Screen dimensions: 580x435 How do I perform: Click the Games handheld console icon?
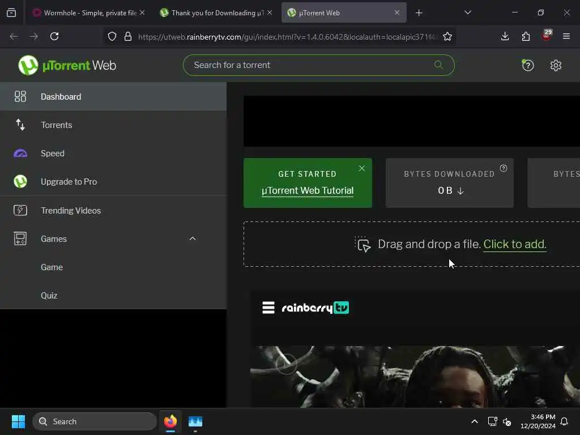(20, 238)
